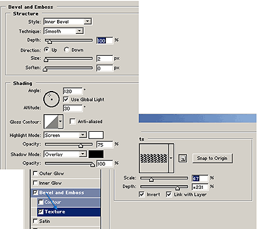Enable the Anti-aliased checkbox
Viewport: 257px width, 229px height.
[72, 121]
